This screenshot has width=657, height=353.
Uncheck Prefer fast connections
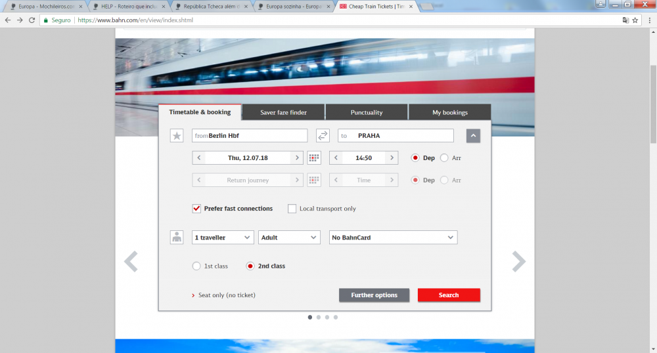196,209
